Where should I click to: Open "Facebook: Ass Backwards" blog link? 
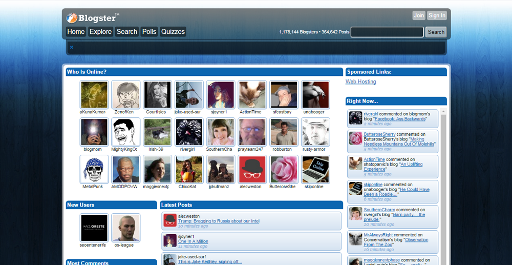400,119
